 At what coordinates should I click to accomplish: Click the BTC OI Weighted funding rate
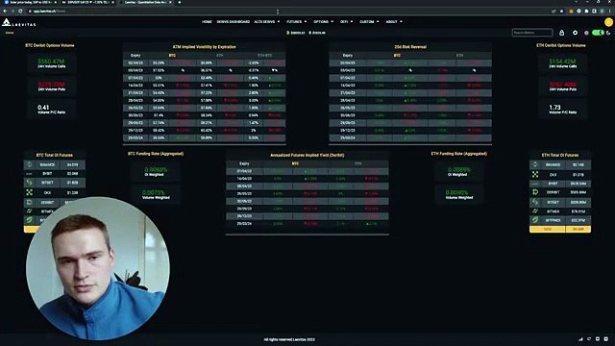pyautogui.click(x=156, y=171)
